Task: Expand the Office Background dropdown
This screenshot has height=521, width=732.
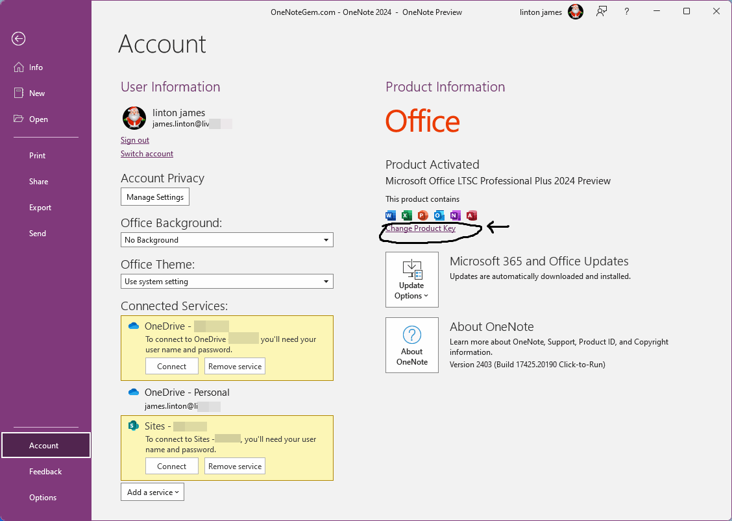Action: pos(227,240)
